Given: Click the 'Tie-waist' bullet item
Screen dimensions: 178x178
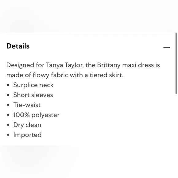Looking at the screenshot, I should pyautogui.click(x=27, y=105).
